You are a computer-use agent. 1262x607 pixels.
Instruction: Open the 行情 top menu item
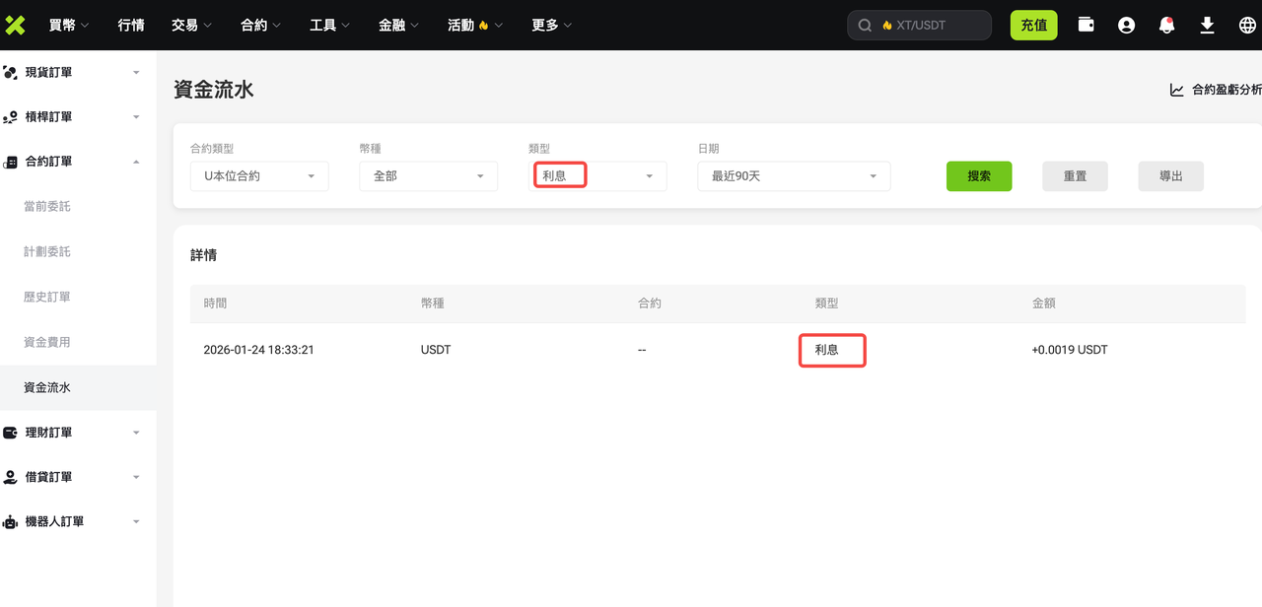tap(130, 26)
